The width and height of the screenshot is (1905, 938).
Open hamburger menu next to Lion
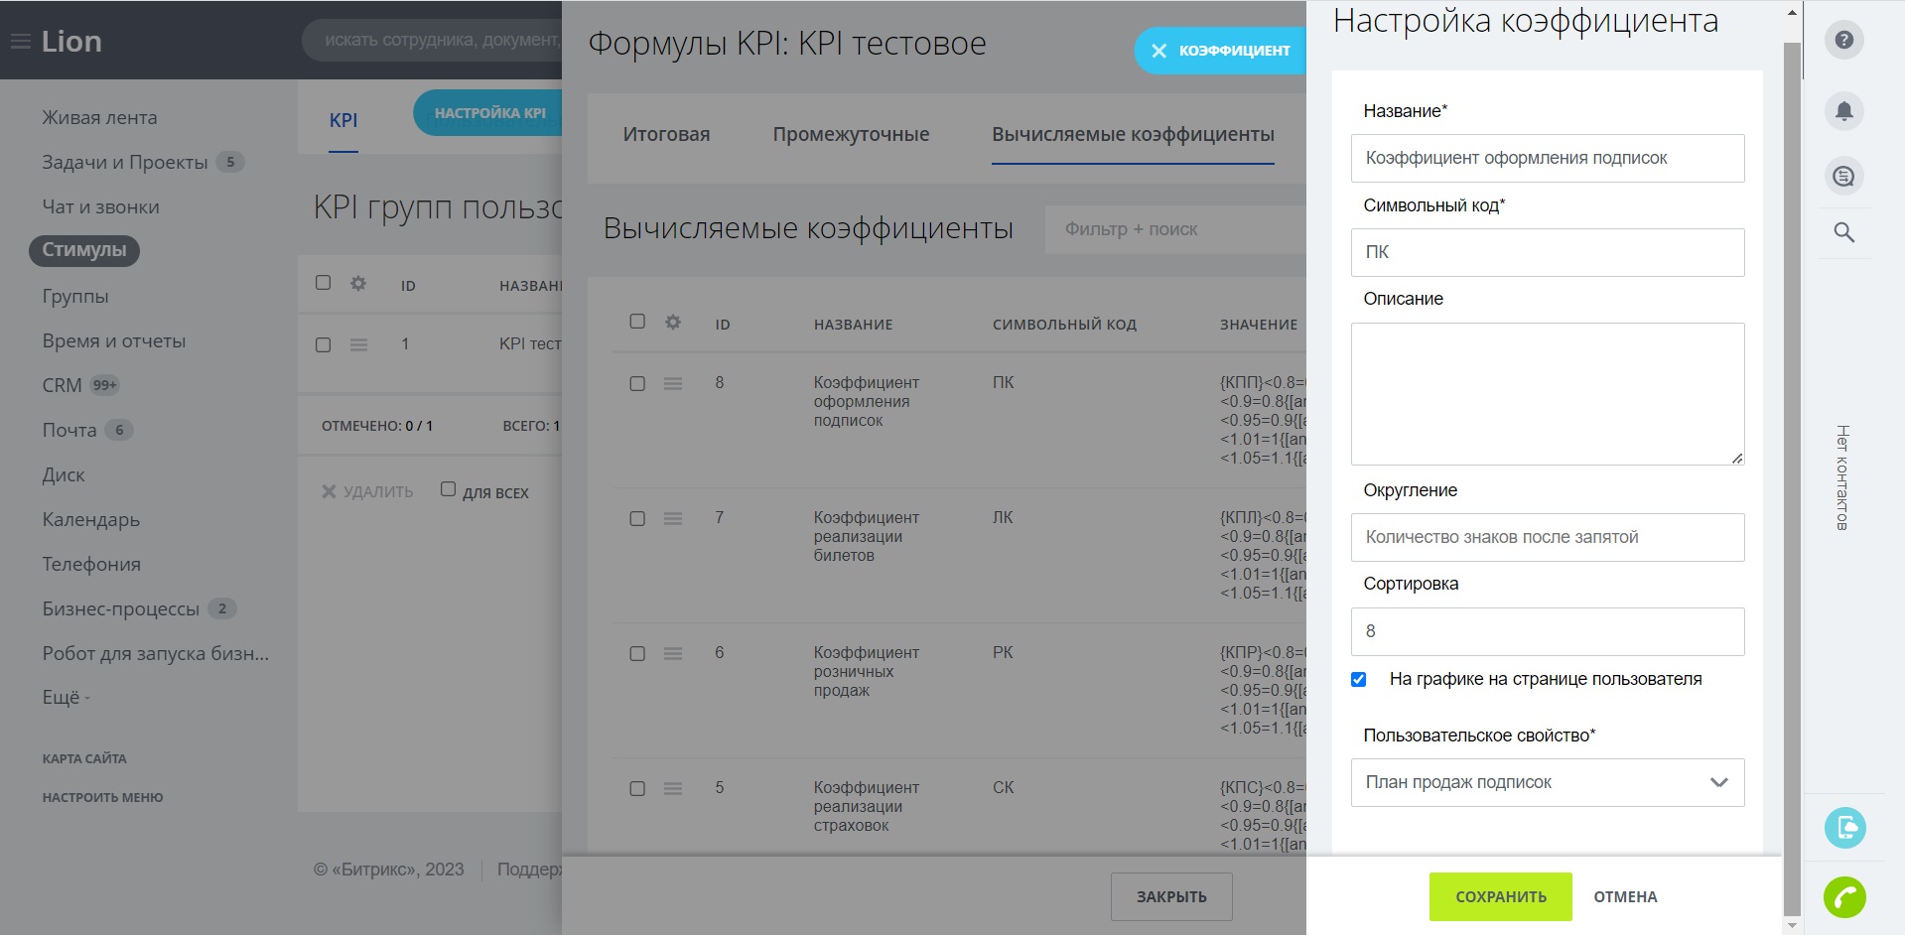click(x=20, y=42)
